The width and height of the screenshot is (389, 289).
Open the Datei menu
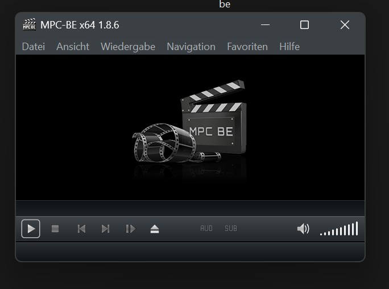(x=34, y=47)
